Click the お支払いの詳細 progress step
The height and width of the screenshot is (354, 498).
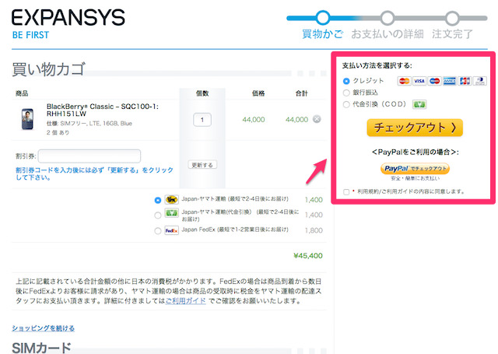[x=388, y=34]
